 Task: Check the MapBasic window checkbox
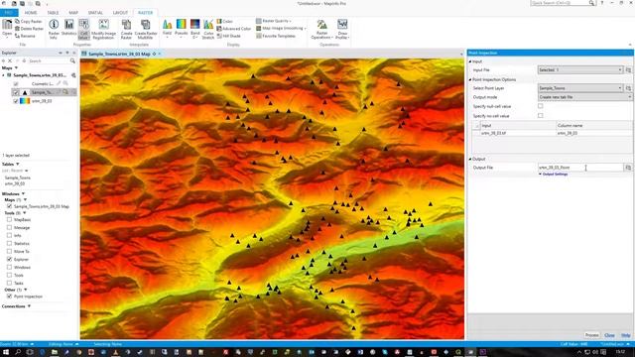9,219
